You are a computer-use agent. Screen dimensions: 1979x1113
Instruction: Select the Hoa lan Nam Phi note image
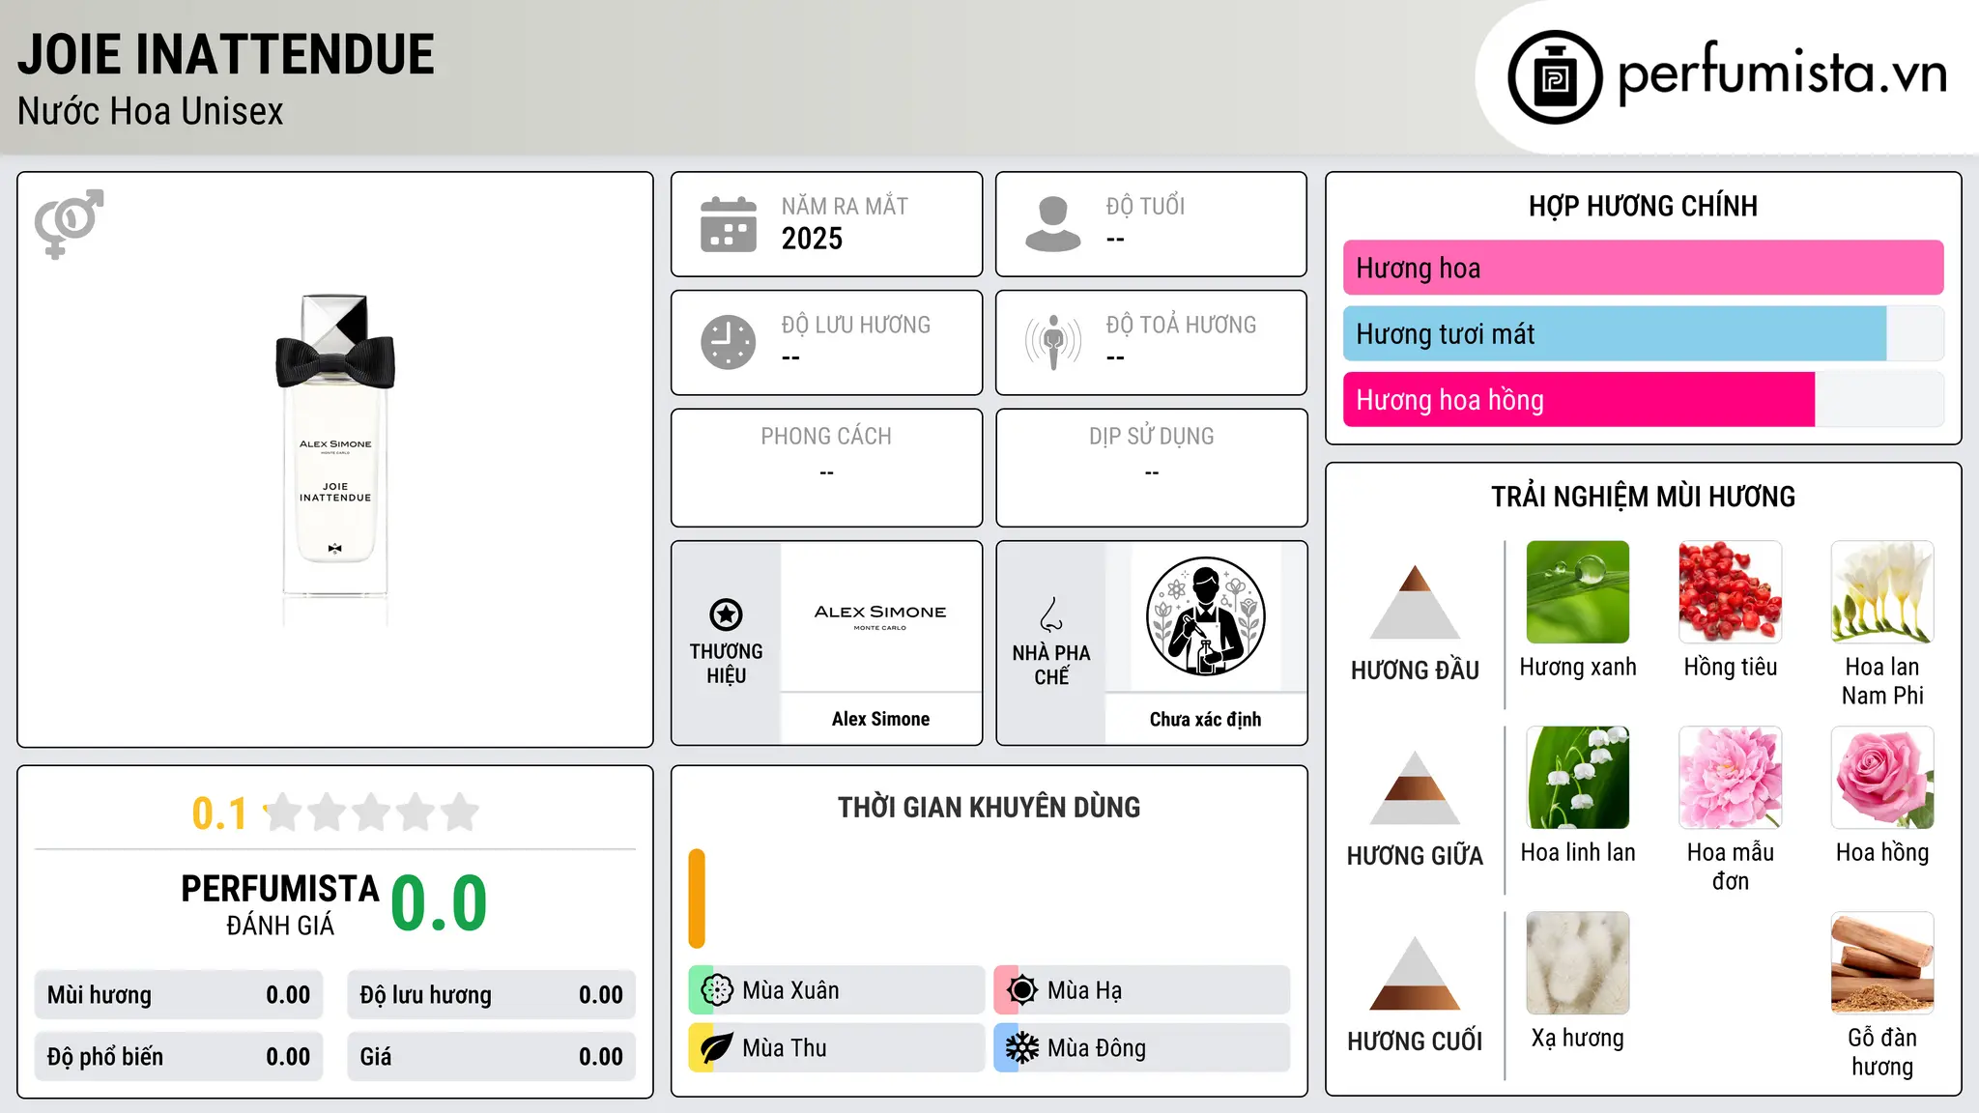pyautogui.click(x=1882, y=592)
